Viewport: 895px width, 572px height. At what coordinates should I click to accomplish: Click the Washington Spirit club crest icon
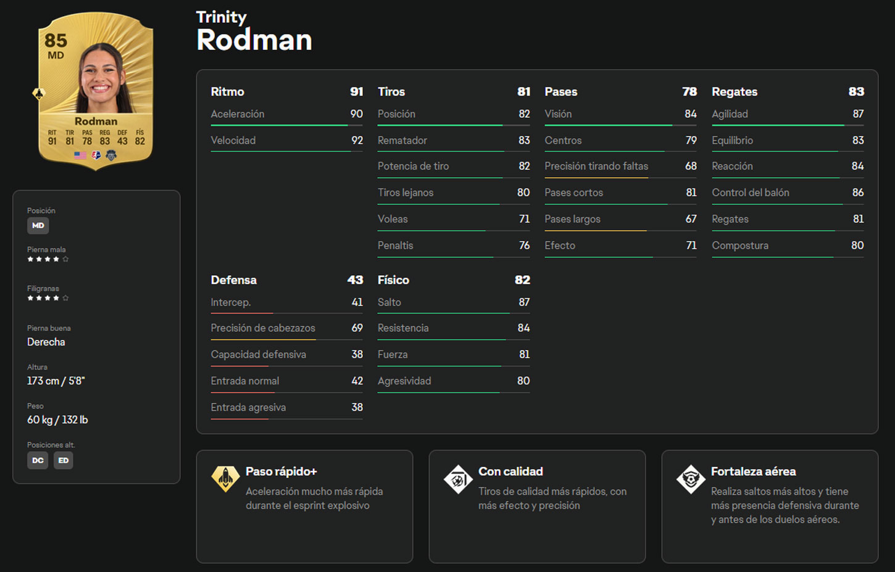[x=111, y=155]
